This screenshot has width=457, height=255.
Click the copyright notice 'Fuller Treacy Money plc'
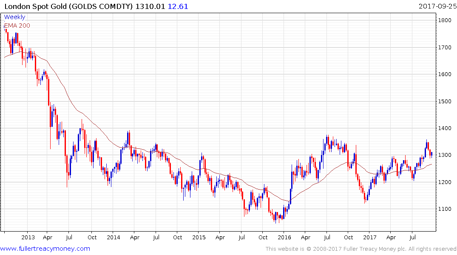click(375, 249)
